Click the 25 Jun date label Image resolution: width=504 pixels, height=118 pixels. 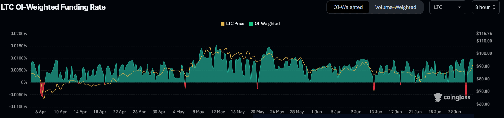click(435, 112)
